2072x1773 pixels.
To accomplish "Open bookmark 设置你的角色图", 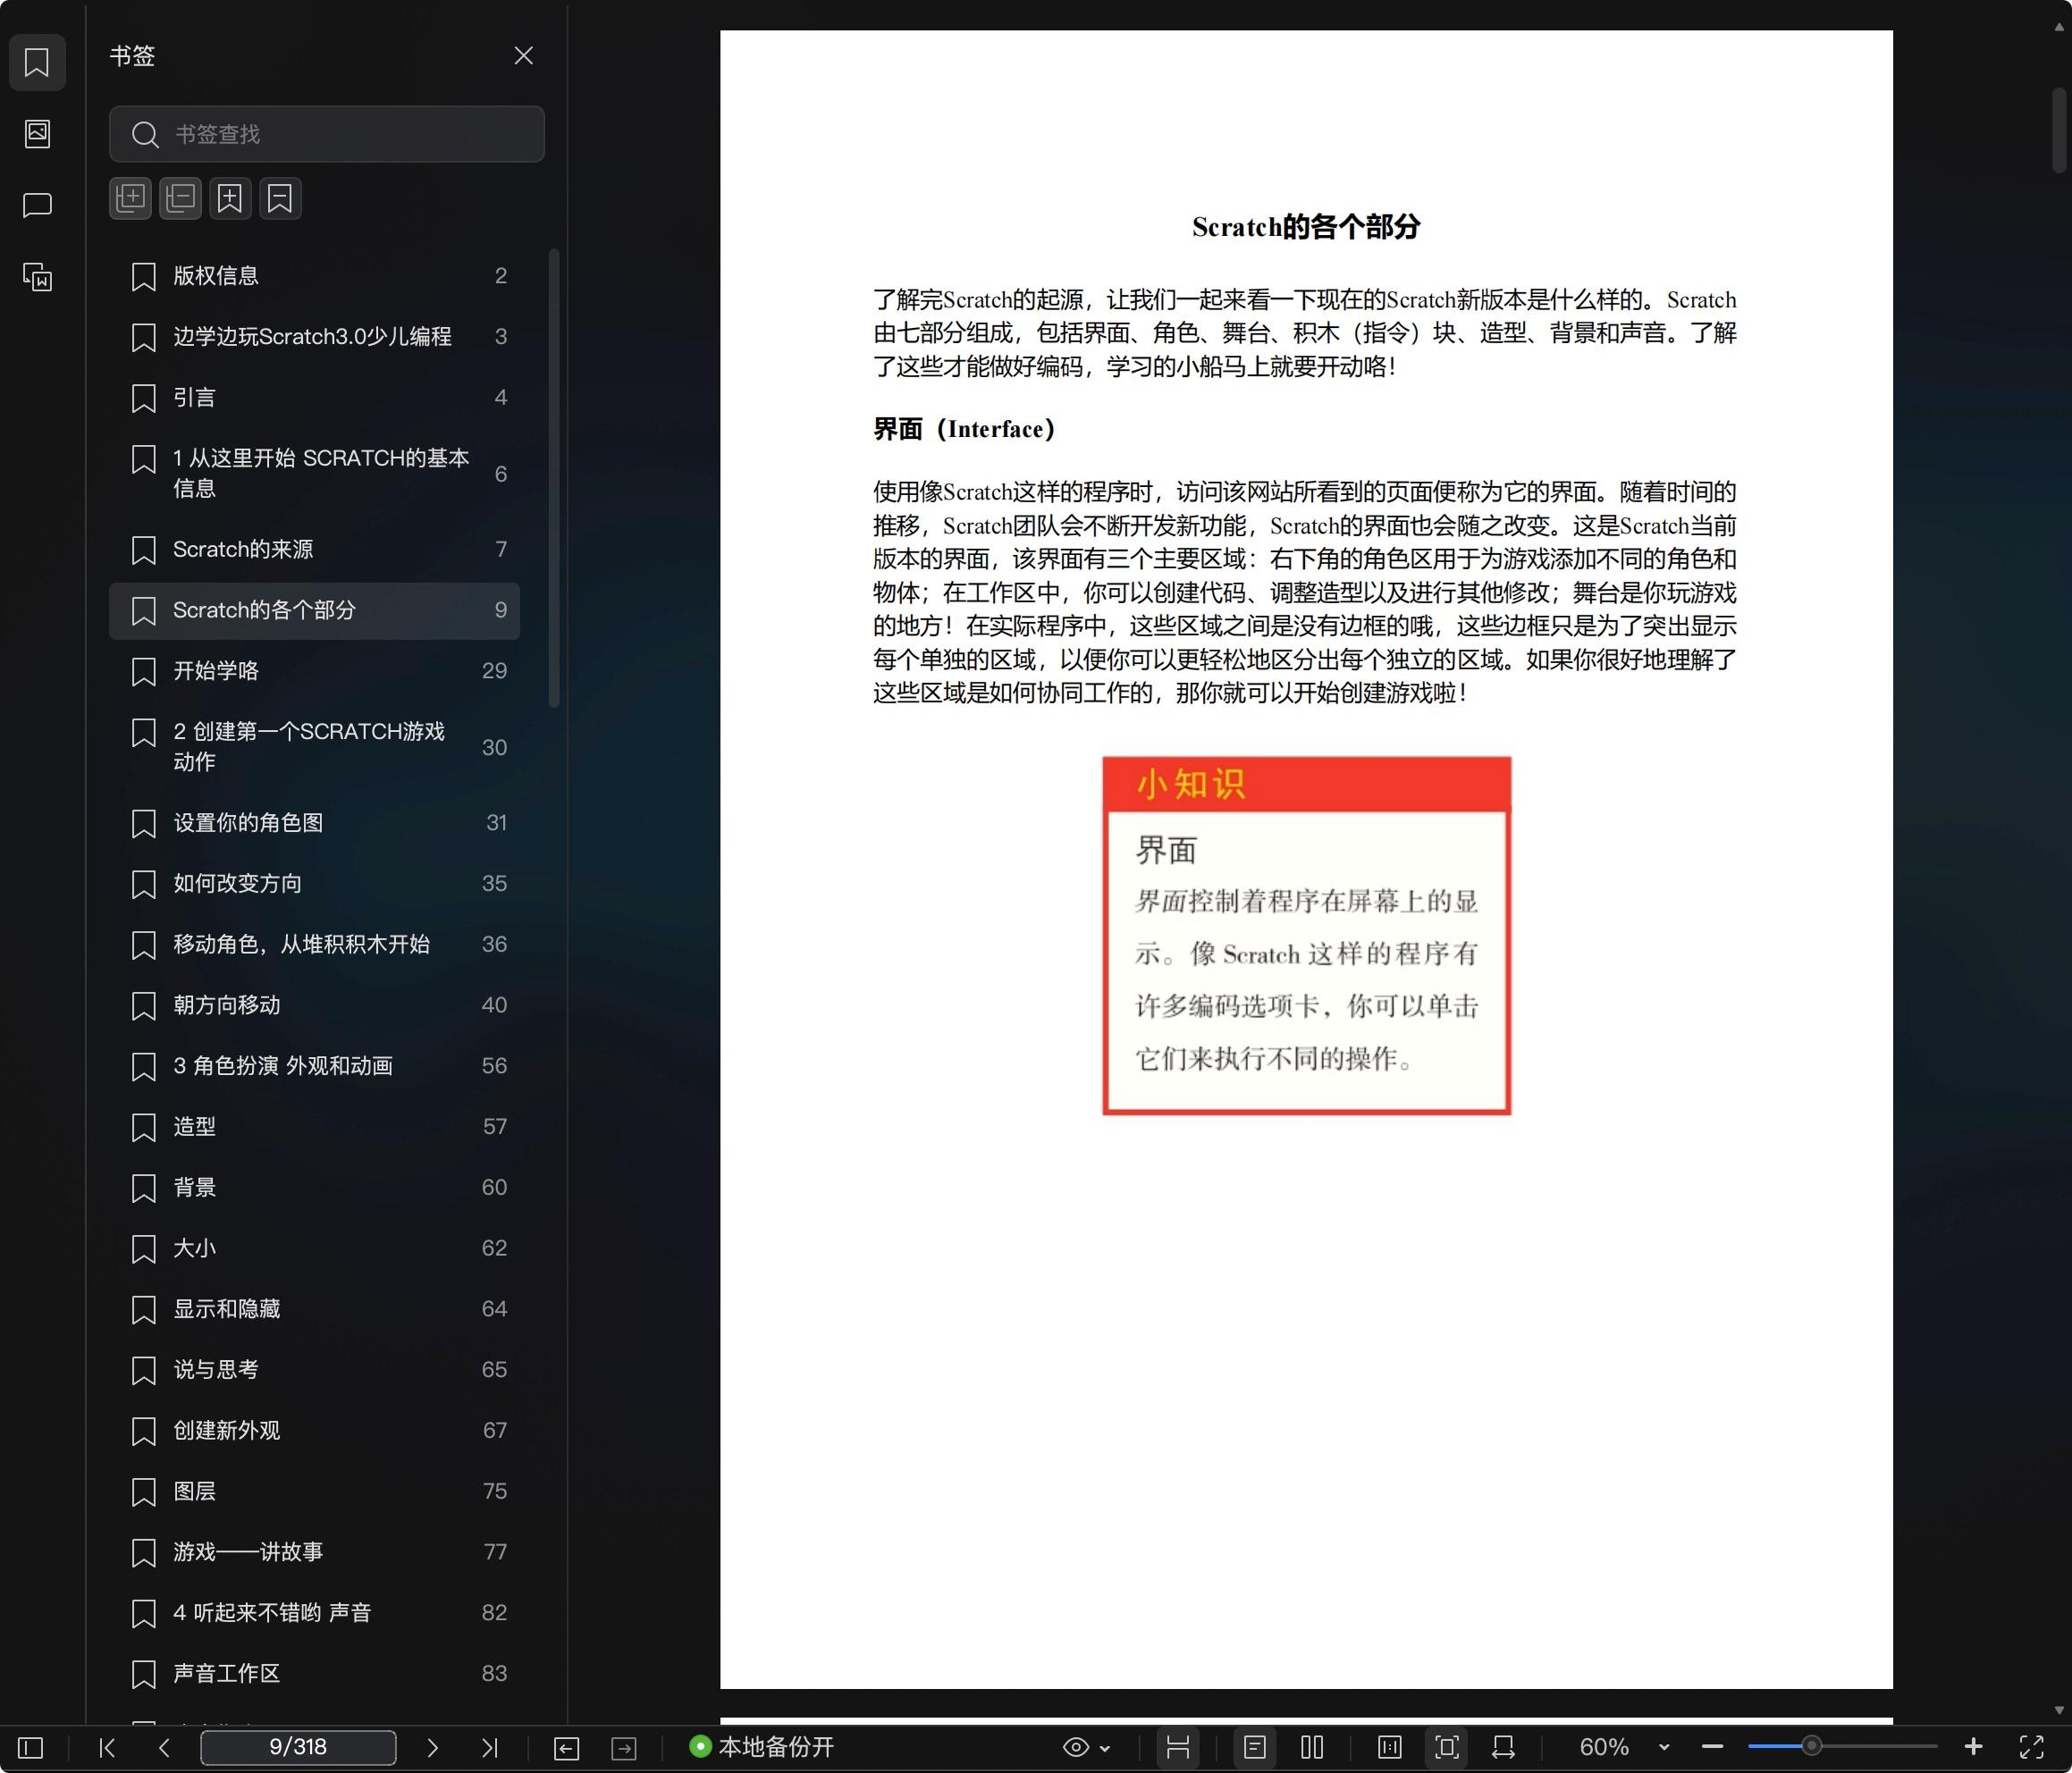I will 314,823.
